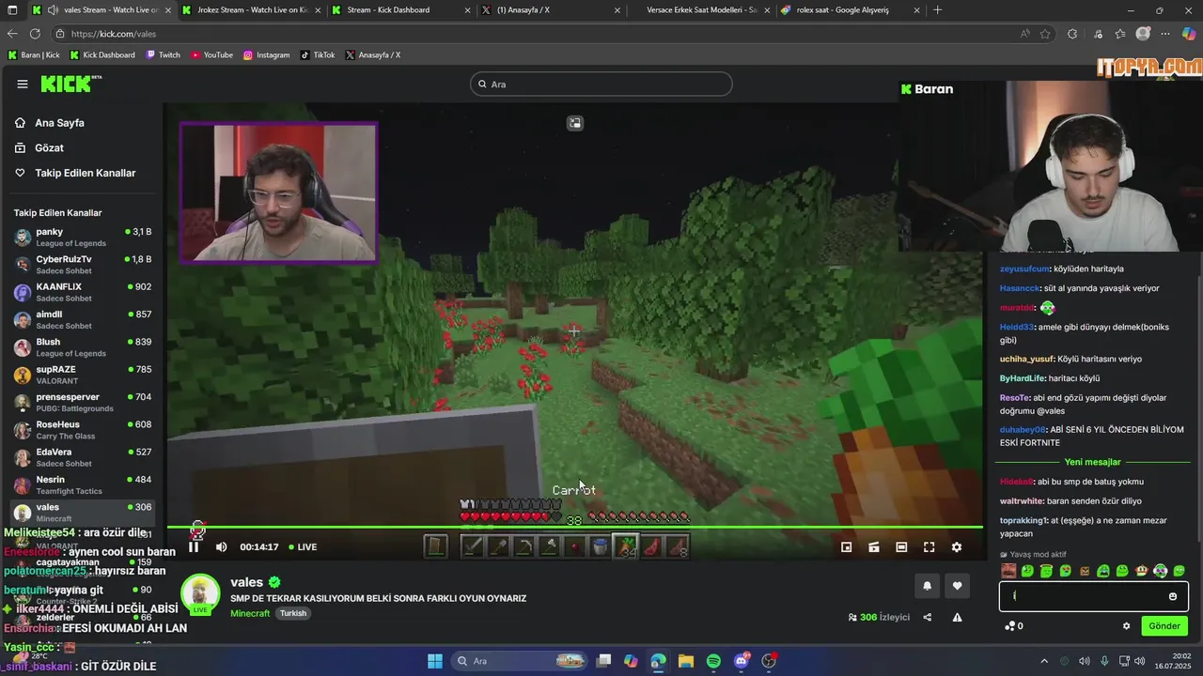Switch to Anasayfa / X browser tab
Viewport: 1203px width, 676px height.
[x=550, y=10]
